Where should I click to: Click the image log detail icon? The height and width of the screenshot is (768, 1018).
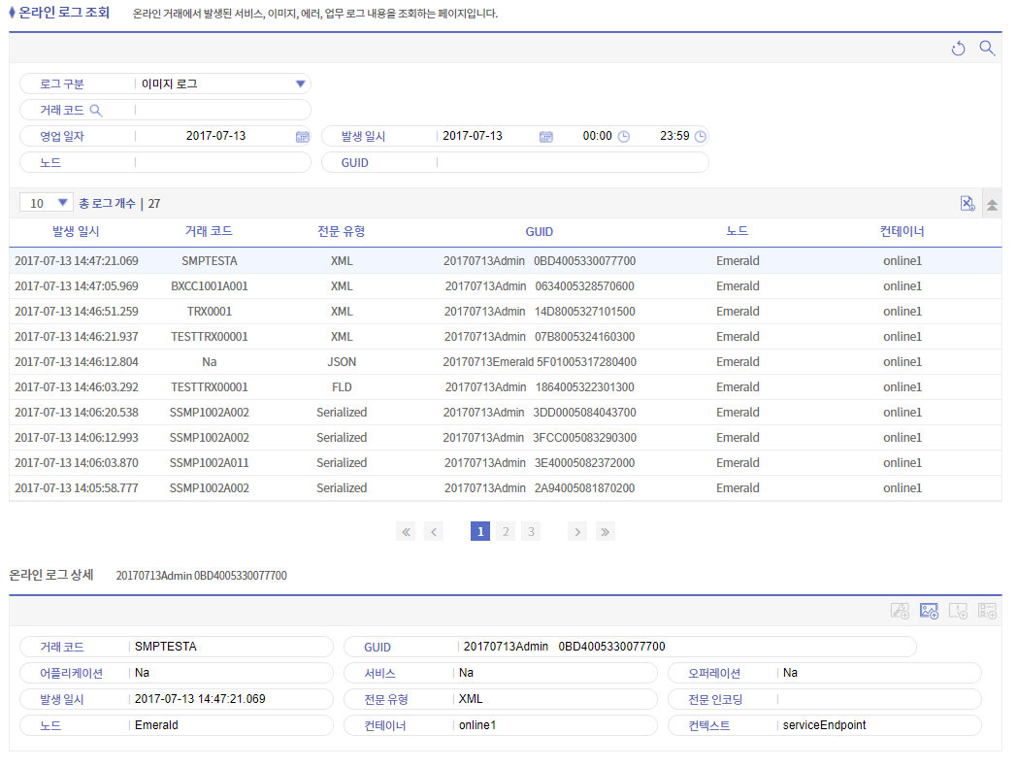(x=929, y=611)
